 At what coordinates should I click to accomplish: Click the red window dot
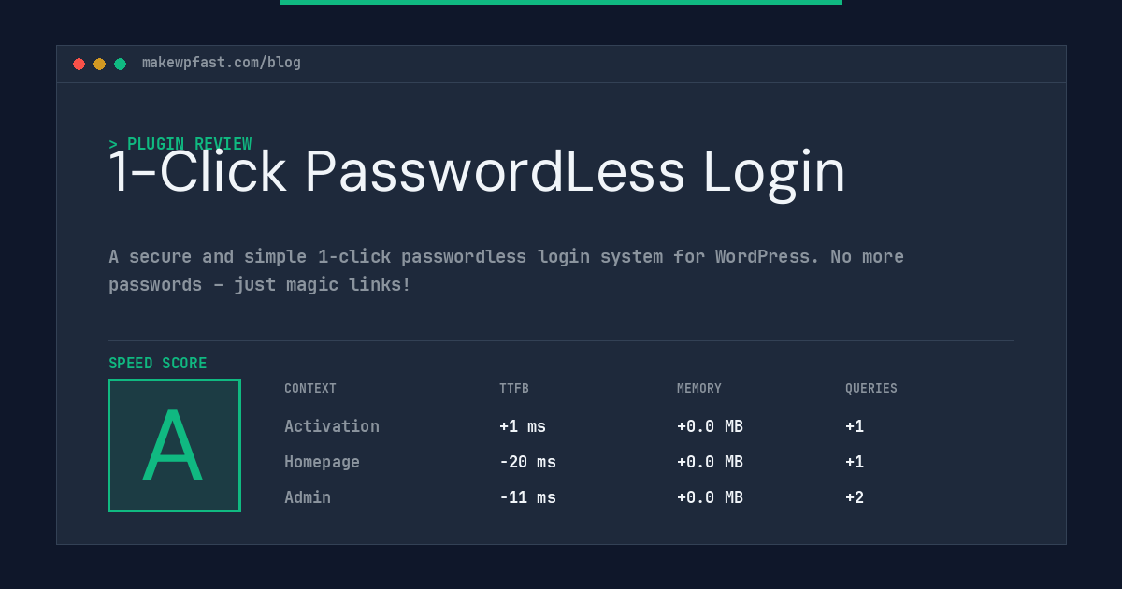[79, 64]
